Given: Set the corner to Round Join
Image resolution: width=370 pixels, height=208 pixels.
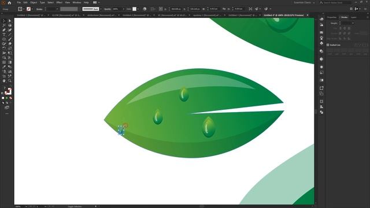Looking at the screenshot, I should [345, 34].
